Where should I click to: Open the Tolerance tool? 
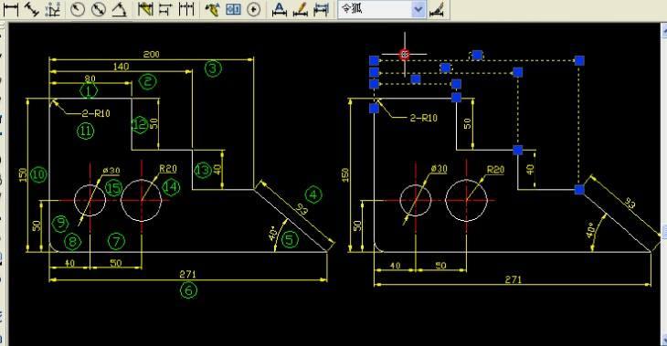click(x=233, y=9)
